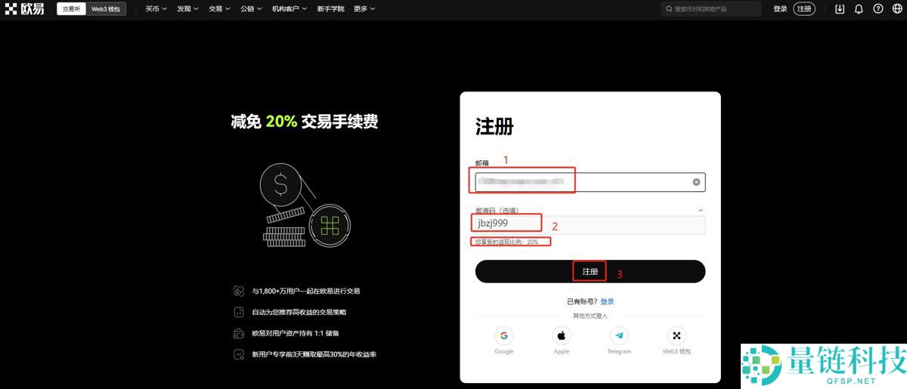Expand the 买币 menu

(156, 9)
